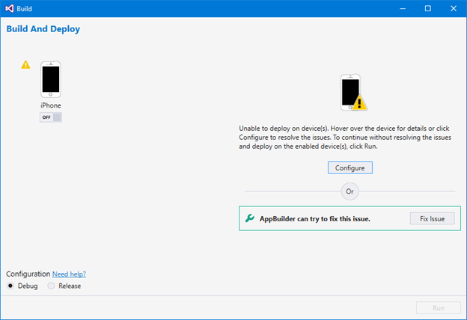Click the 'Unable to deploy on device(s)' message
The height and width of the screenshot is (320, 467).
tap(345, 138)
